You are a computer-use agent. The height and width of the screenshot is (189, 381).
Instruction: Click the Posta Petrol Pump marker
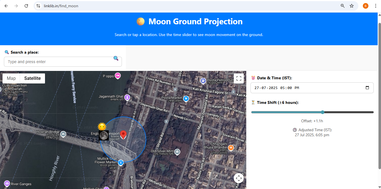point(203,81)
